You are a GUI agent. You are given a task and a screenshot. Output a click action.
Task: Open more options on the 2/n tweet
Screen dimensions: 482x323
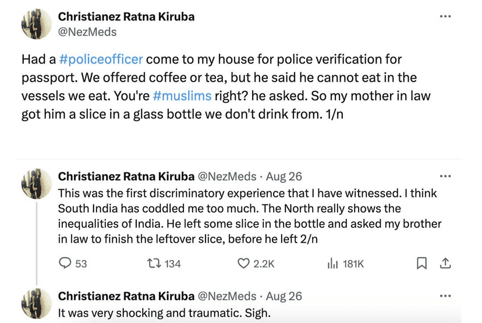(x=445, y=175)
